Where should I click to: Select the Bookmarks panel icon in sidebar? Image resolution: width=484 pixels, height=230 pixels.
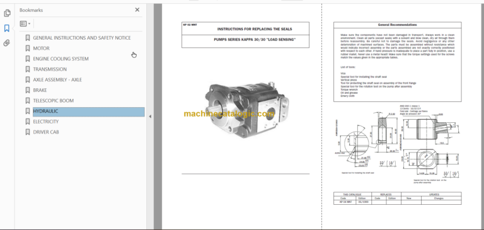(x=7, y=28)
